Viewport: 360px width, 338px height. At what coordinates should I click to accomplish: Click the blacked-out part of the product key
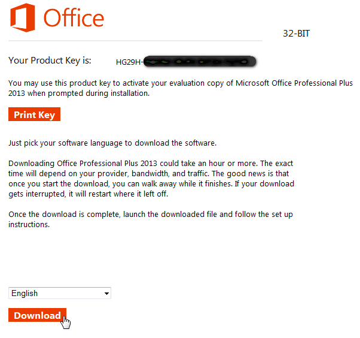pyautogui.click(x=200, y=61)
